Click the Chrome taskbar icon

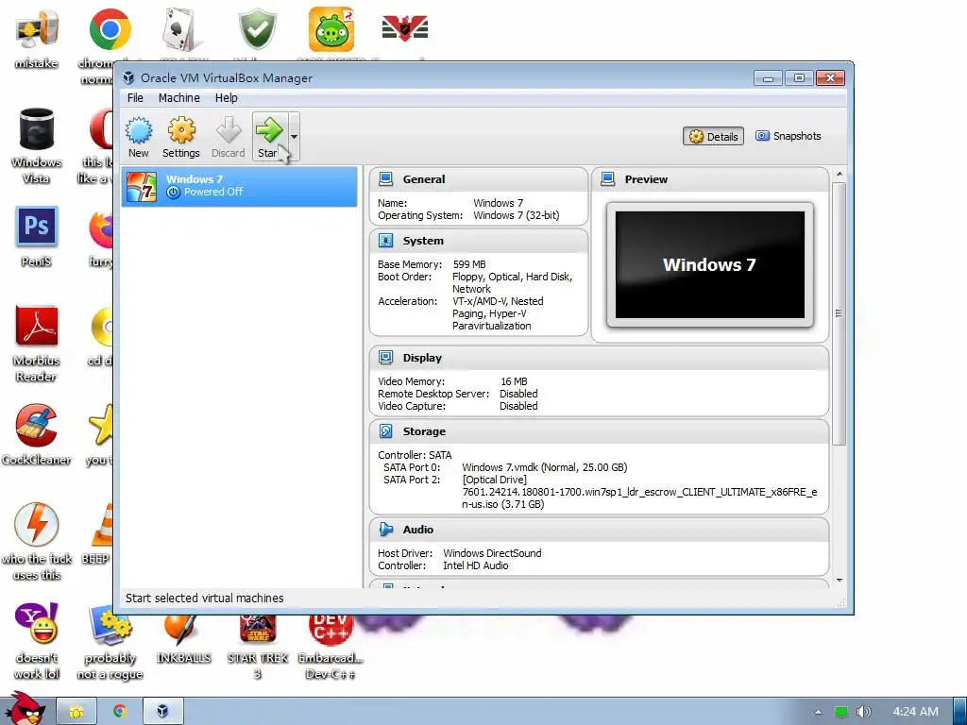tap(120, 712)
